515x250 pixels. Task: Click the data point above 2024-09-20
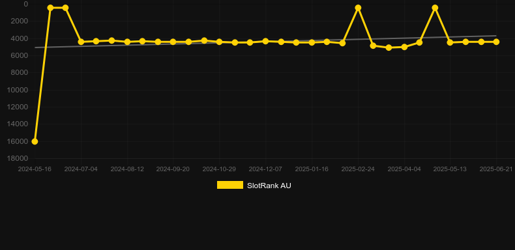pyautogui.click(x=173, y=42)
